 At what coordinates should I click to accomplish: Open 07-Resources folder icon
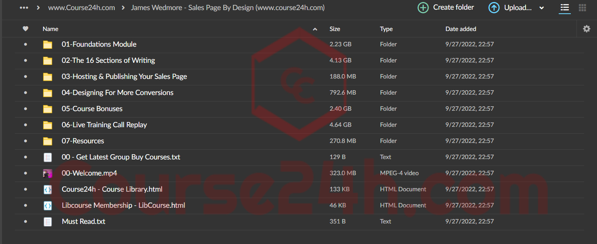click(48, 141)
